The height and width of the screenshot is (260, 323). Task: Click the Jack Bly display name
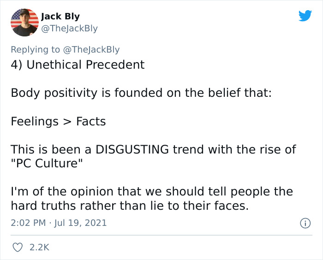[x=60, y=17]
